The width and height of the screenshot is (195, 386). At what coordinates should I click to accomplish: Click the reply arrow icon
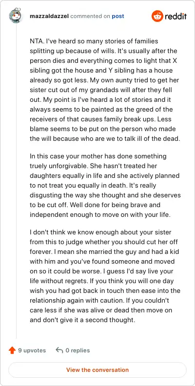pos(59,350)
